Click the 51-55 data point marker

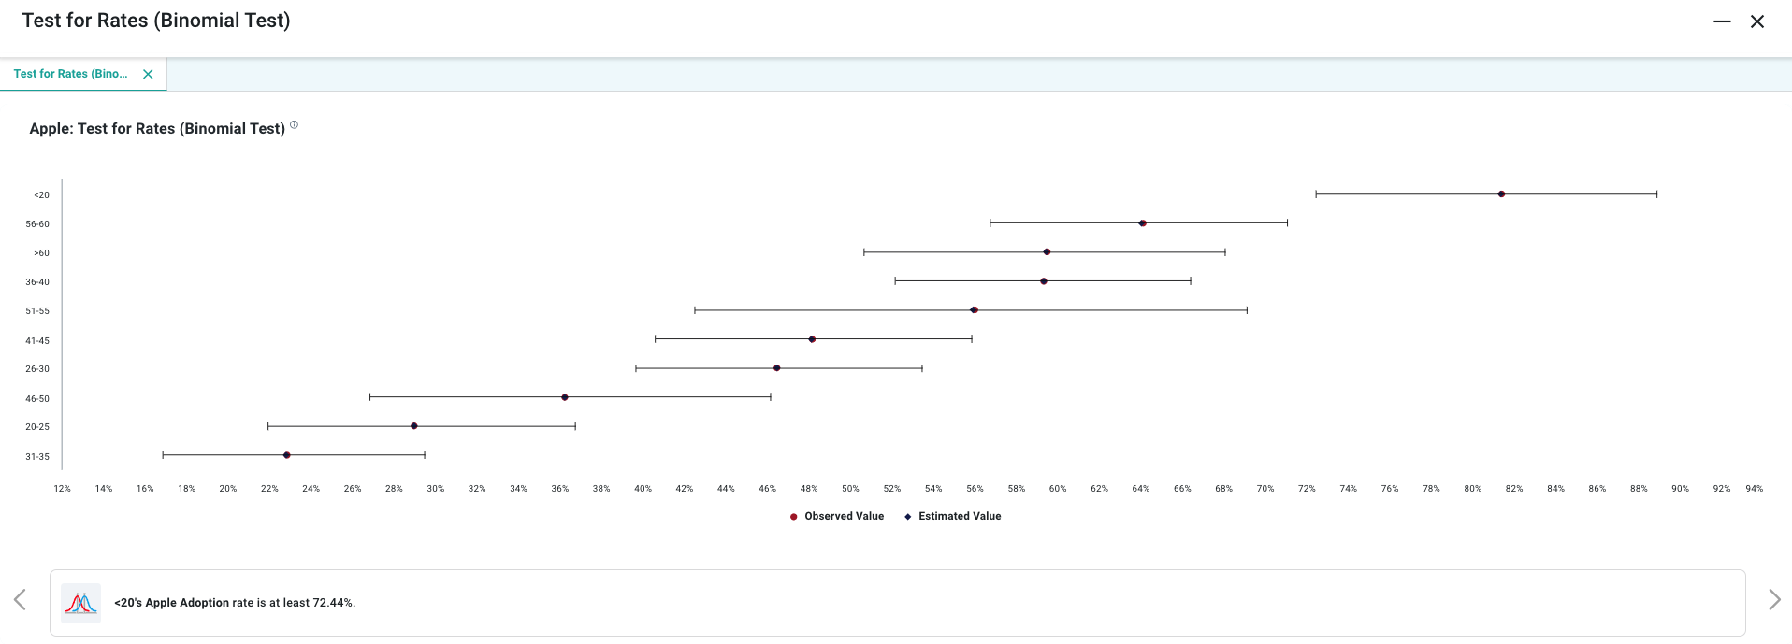(x=974, y=310)
